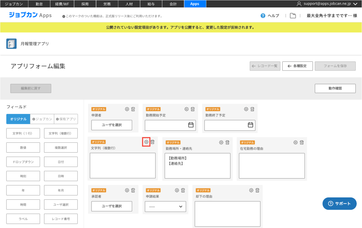Delete the 却下の理由 field

pos(257,191)
